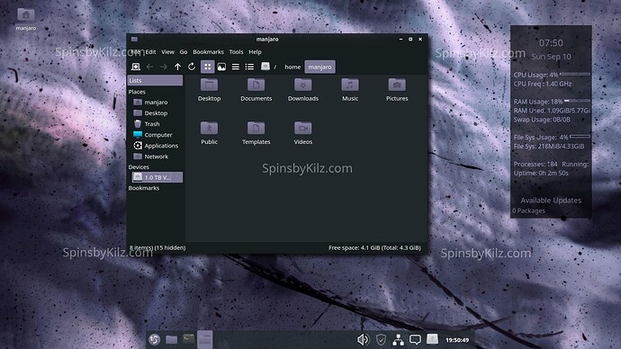Click the Bookmarks section header in sidebar

pyautogui.click(x=144, y=188)
